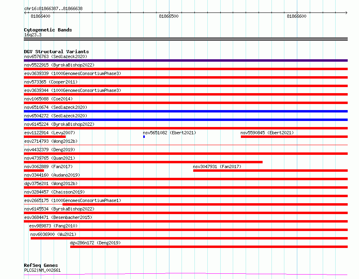Viewport: 359px width, 279px height.
Task: Open nsv3284457 (Chaisson2019) variant label
Action: [54, 192]
